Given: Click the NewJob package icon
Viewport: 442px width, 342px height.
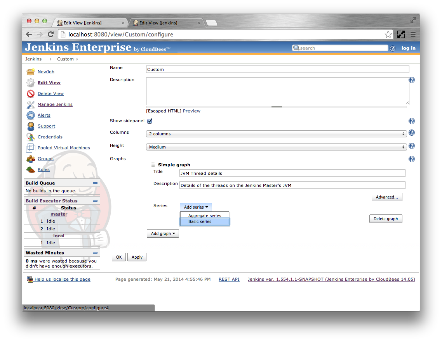Looking at the screenshot, I should [x=30, y=72].
